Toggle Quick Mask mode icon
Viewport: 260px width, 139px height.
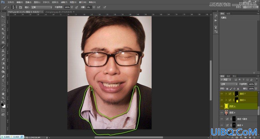pyautogui.click(x=3, y=110)
